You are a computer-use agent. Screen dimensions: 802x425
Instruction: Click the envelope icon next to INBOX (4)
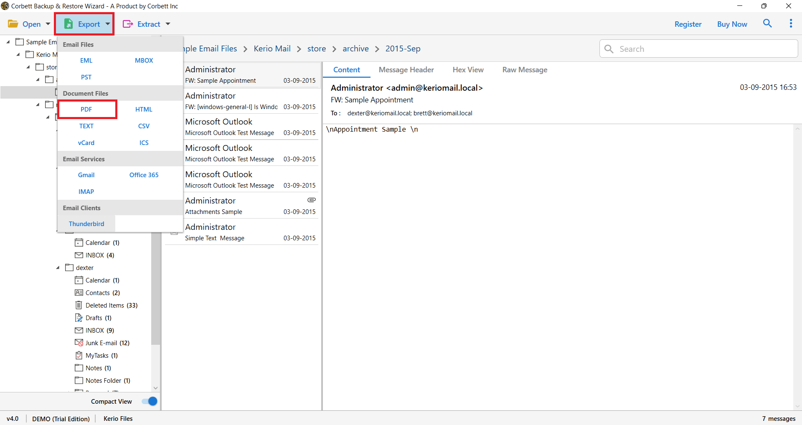point(79,255)
